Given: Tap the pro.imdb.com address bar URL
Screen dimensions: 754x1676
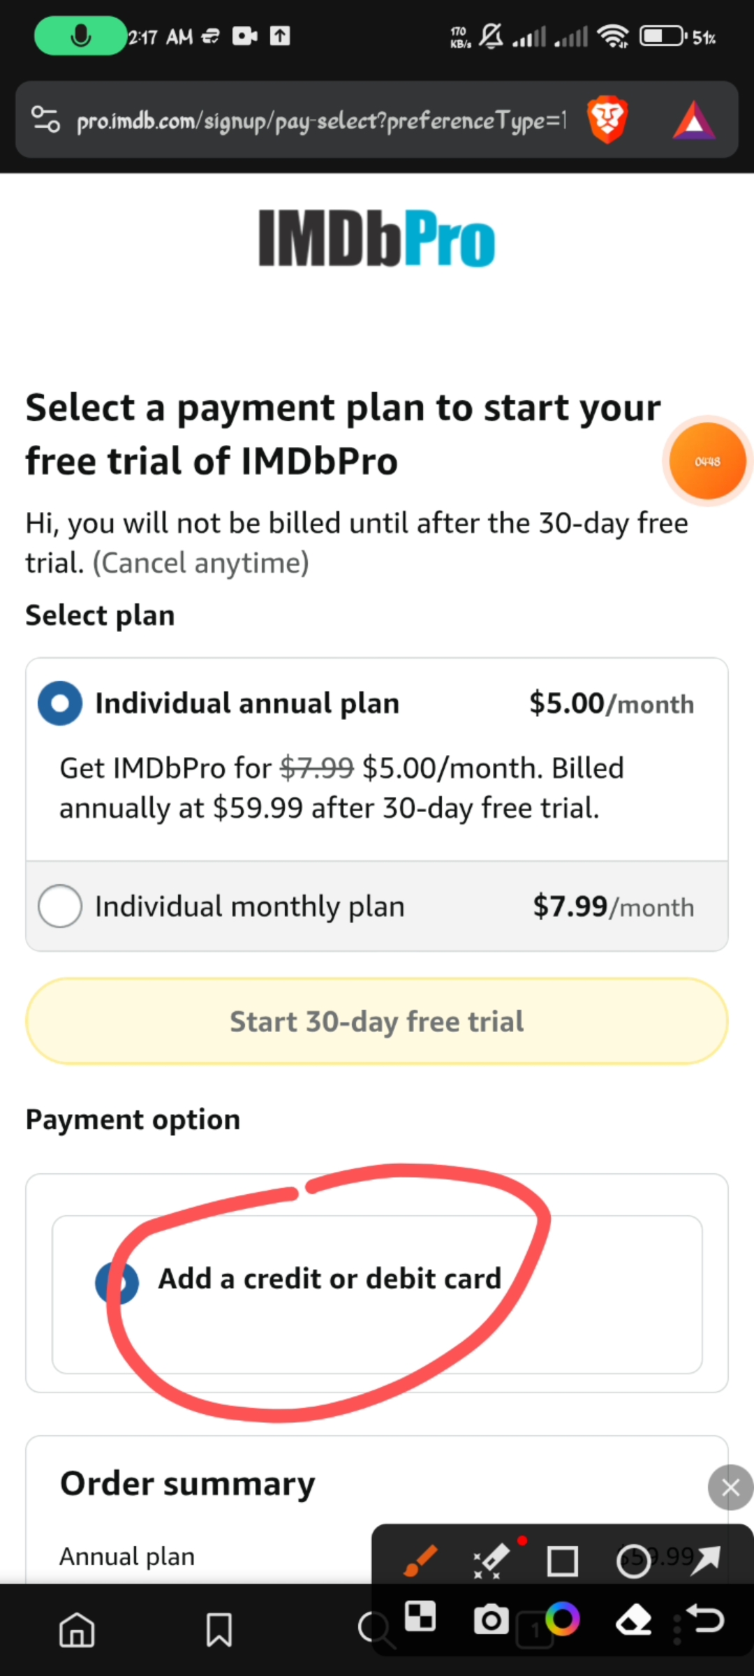Looking at the screenshot, I should pos(321,122).
